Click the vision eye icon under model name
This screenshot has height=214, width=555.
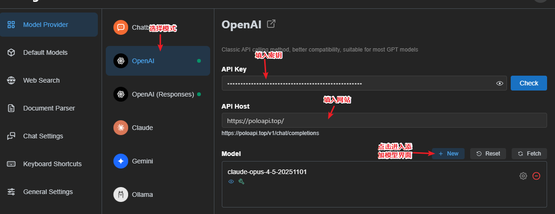[x=231, y=182]
